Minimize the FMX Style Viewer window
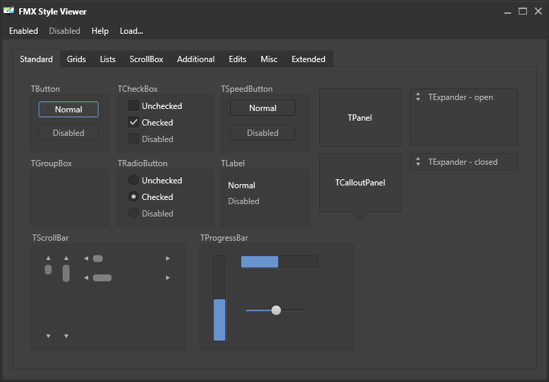Screen dimensions: 549x382 (508, 11)
